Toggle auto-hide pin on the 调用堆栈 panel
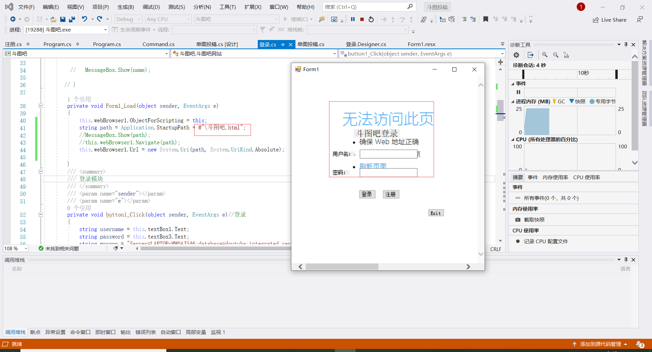Viewport: 652px width, 352px height. click(626, 260)
